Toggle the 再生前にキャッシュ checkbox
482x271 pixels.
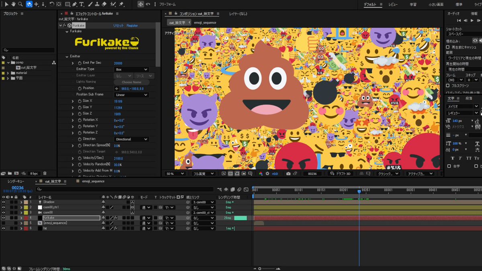coord(448,47)
